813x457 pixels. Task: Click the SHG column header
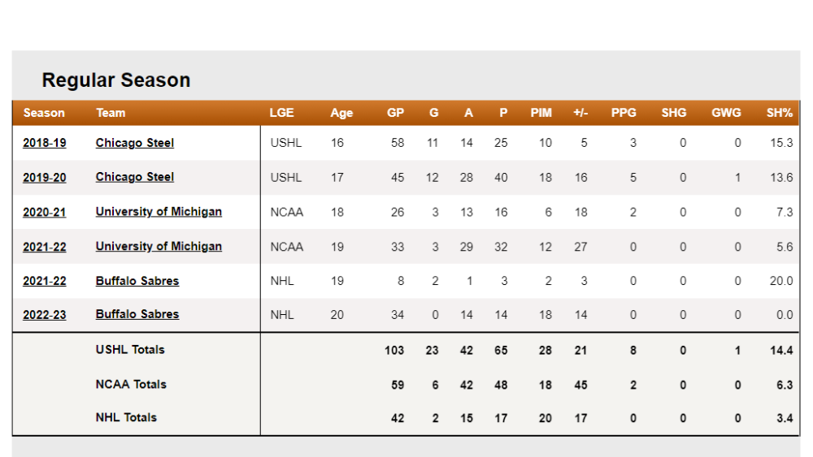click(x=673, y=113)
